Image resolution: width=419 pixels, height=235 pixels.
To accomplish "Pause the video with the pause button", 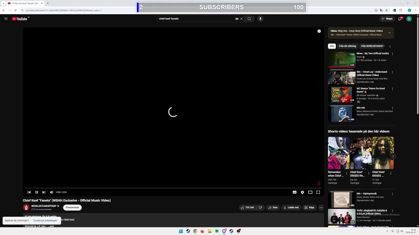I will pyautogui.click(x=37, y=192).
